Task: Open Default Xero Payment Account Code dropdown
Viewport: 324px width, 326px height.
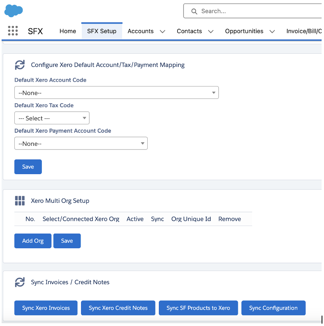Action: 81,143
